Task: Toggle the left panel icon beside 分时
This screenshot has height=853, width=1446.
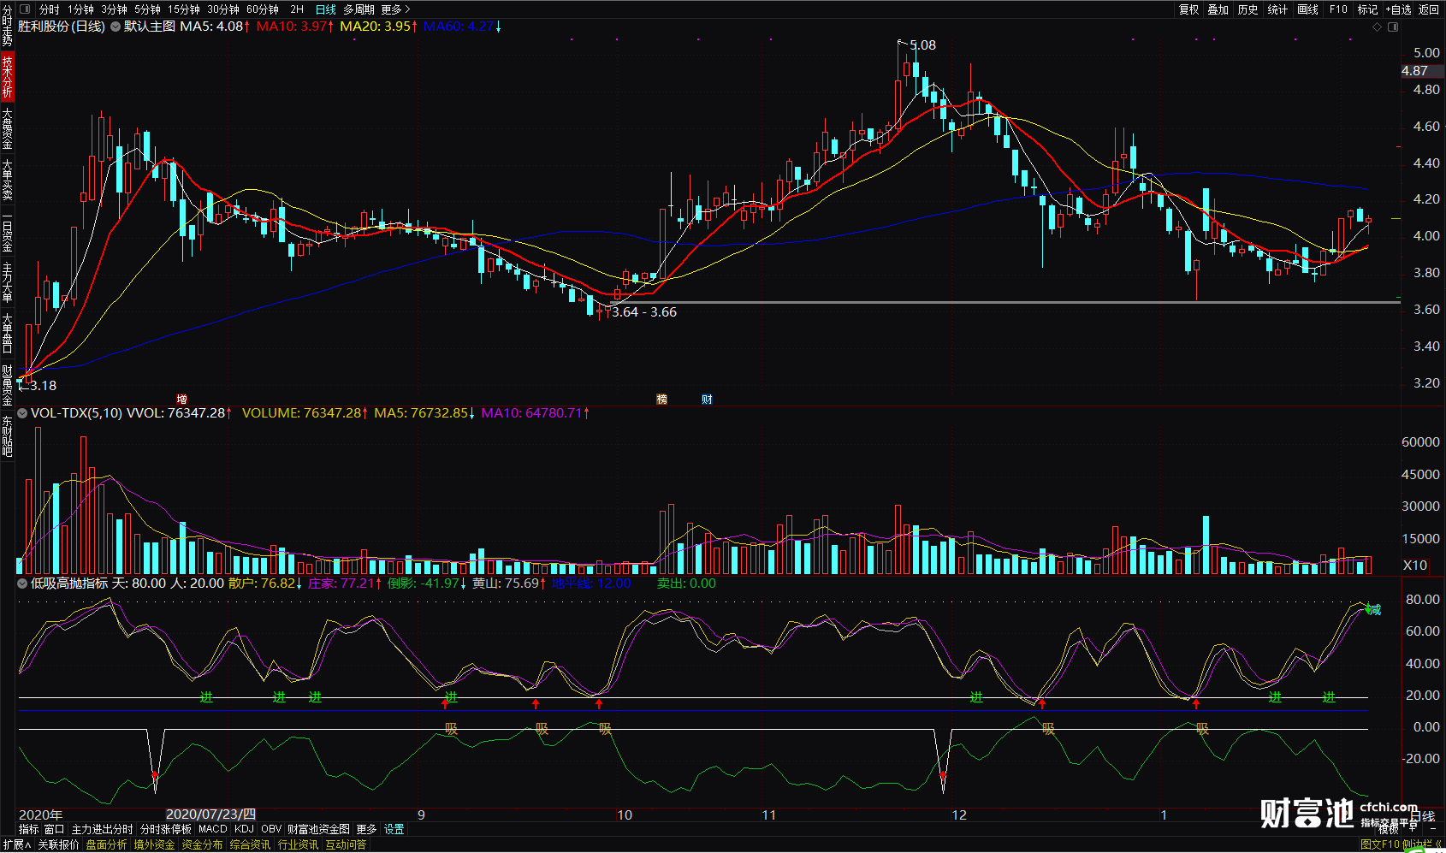Action: click(24, 9)
